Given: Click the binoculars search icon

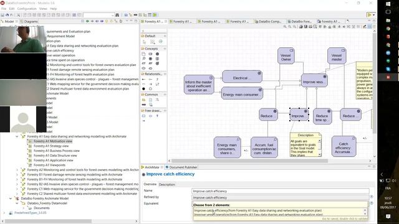Looking at the screenshot, I should 117,15.
